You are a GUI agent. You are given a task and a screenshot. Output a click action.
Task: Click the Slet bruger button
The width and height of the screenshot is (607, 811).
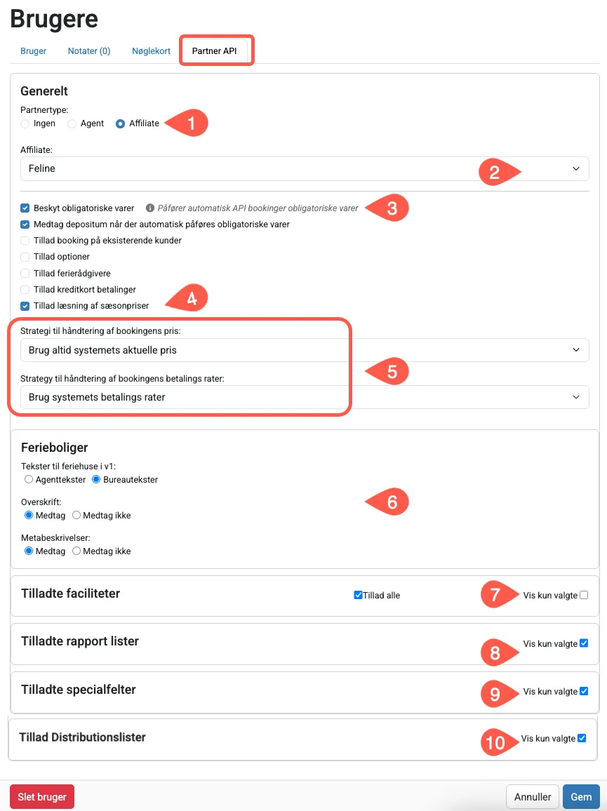(x=41, y=796)
